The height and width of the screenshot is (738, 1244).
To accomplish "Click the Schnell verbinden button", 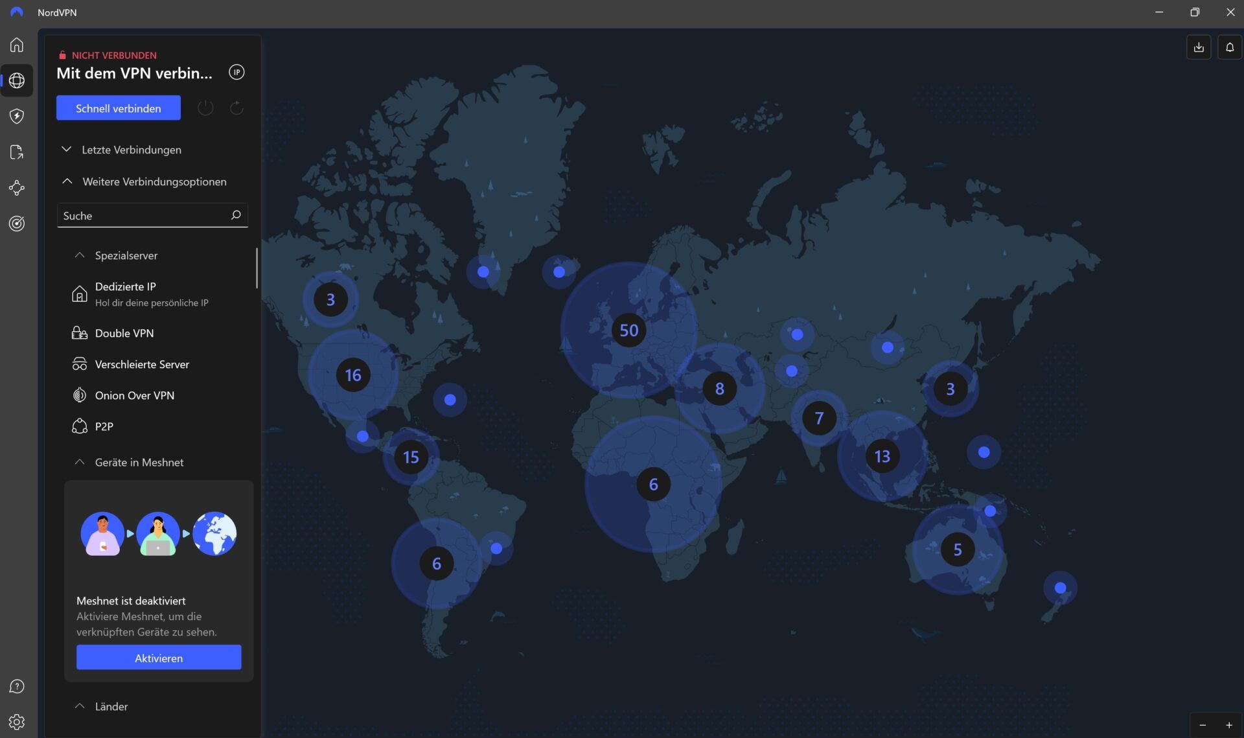I will coord(119,108).
